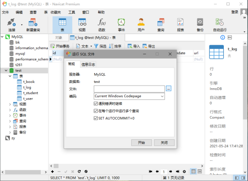Expand the 视图 views node
The height and width of the screenshot is (181, 248).
click(10, 104)
